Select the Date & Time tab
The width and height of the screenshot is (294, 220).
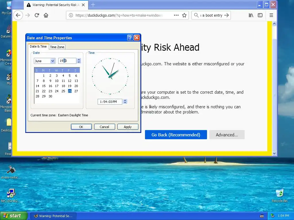pyautogui.click(x=38, y=47)
